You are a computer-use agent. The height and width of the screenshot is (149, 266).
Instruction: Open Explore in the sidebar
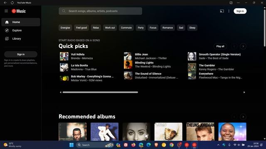pos(21,30)
